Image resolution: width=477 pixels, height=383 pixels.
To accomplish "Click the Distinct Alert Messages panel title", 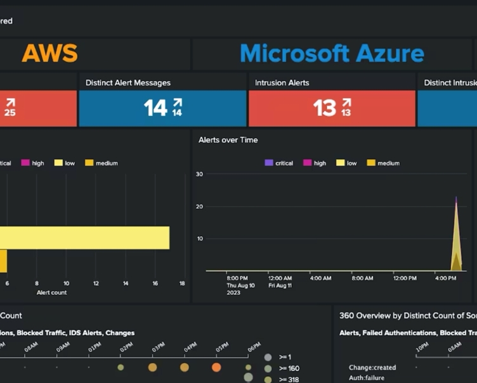I will click(128, 82).
